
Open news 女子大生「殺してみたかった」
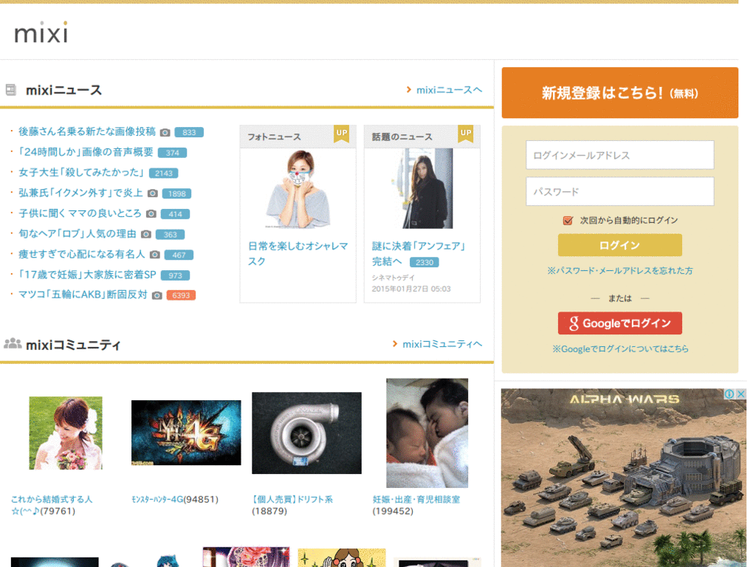81,173
